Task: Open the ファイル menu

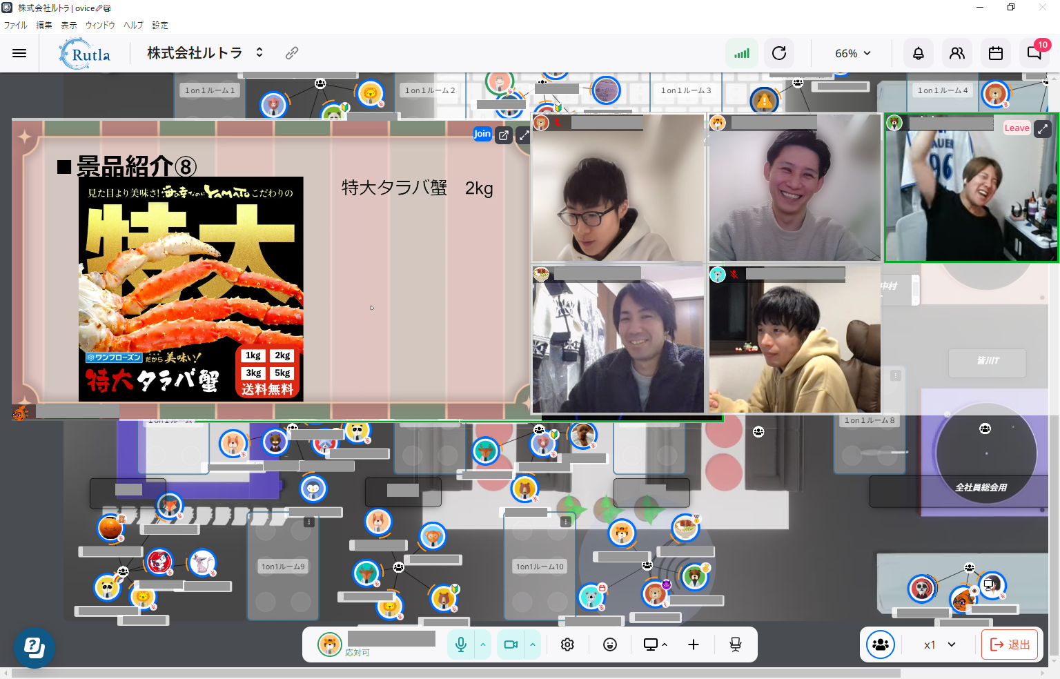Action: (x=15, y=25)
